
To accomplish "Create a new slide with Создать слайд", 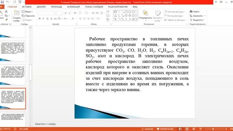I will tap(17, 16).
